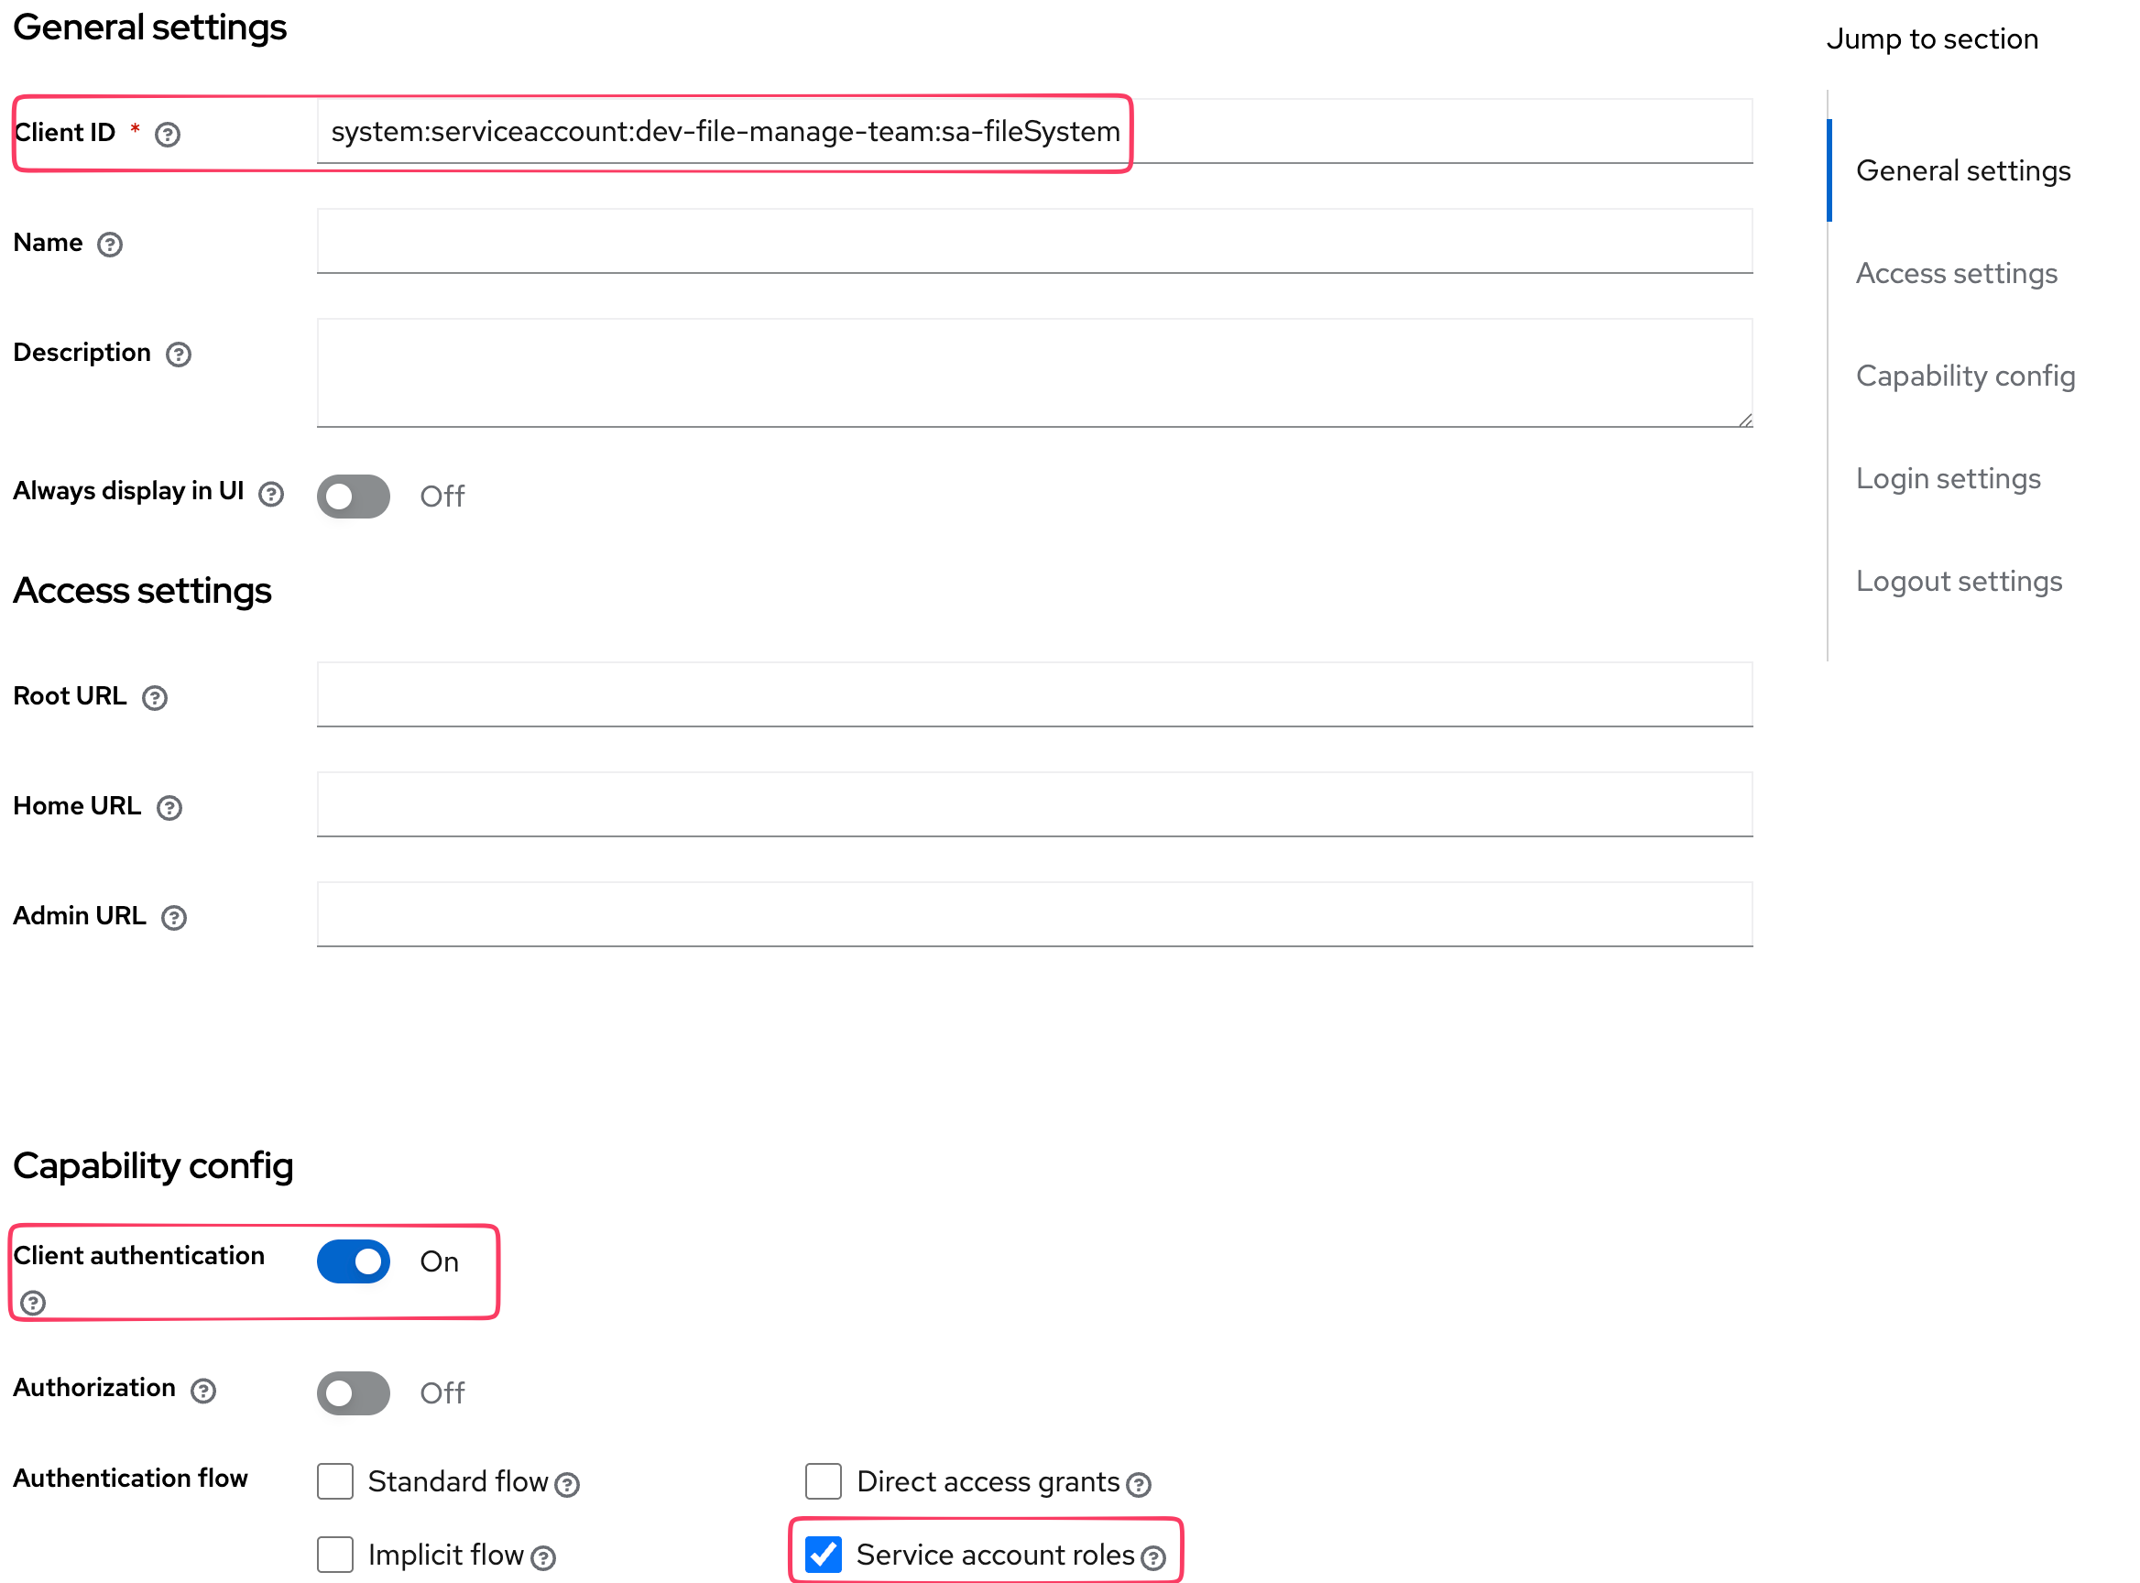Turn off Client authentication switch
This screenshot has width=2140, height=1583.
point(354,1262)
